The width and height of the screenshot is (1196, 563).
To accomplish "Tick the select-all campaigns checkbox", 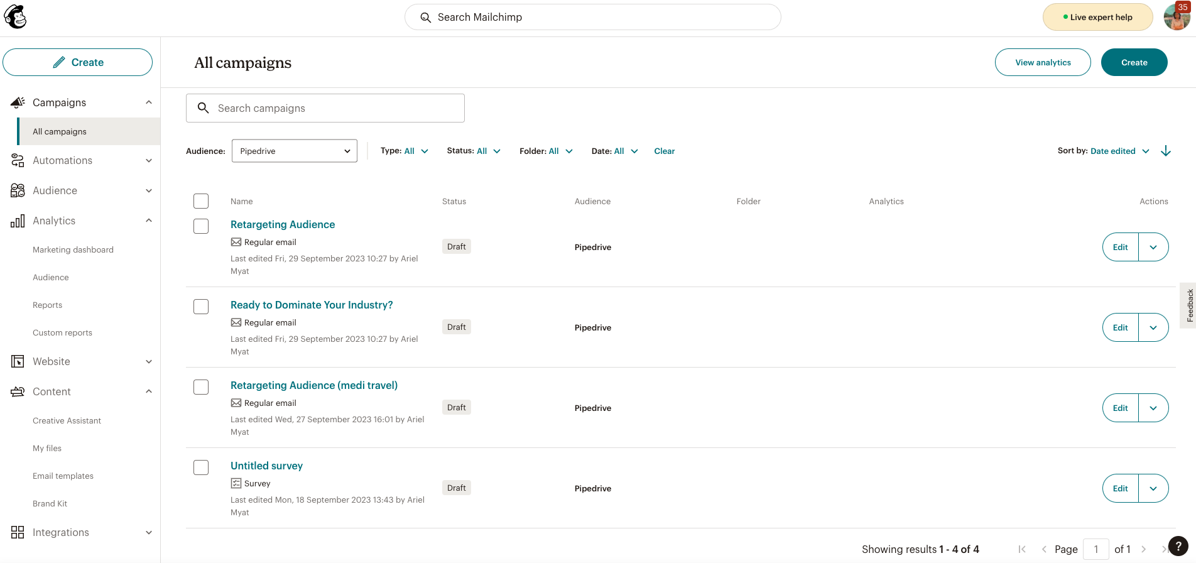I will (x=201, y=201).
